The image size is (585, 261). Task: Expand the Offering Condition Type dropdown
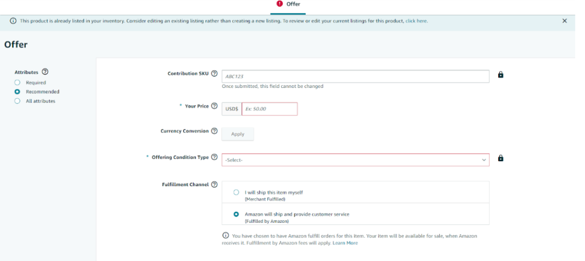[355, 159]
